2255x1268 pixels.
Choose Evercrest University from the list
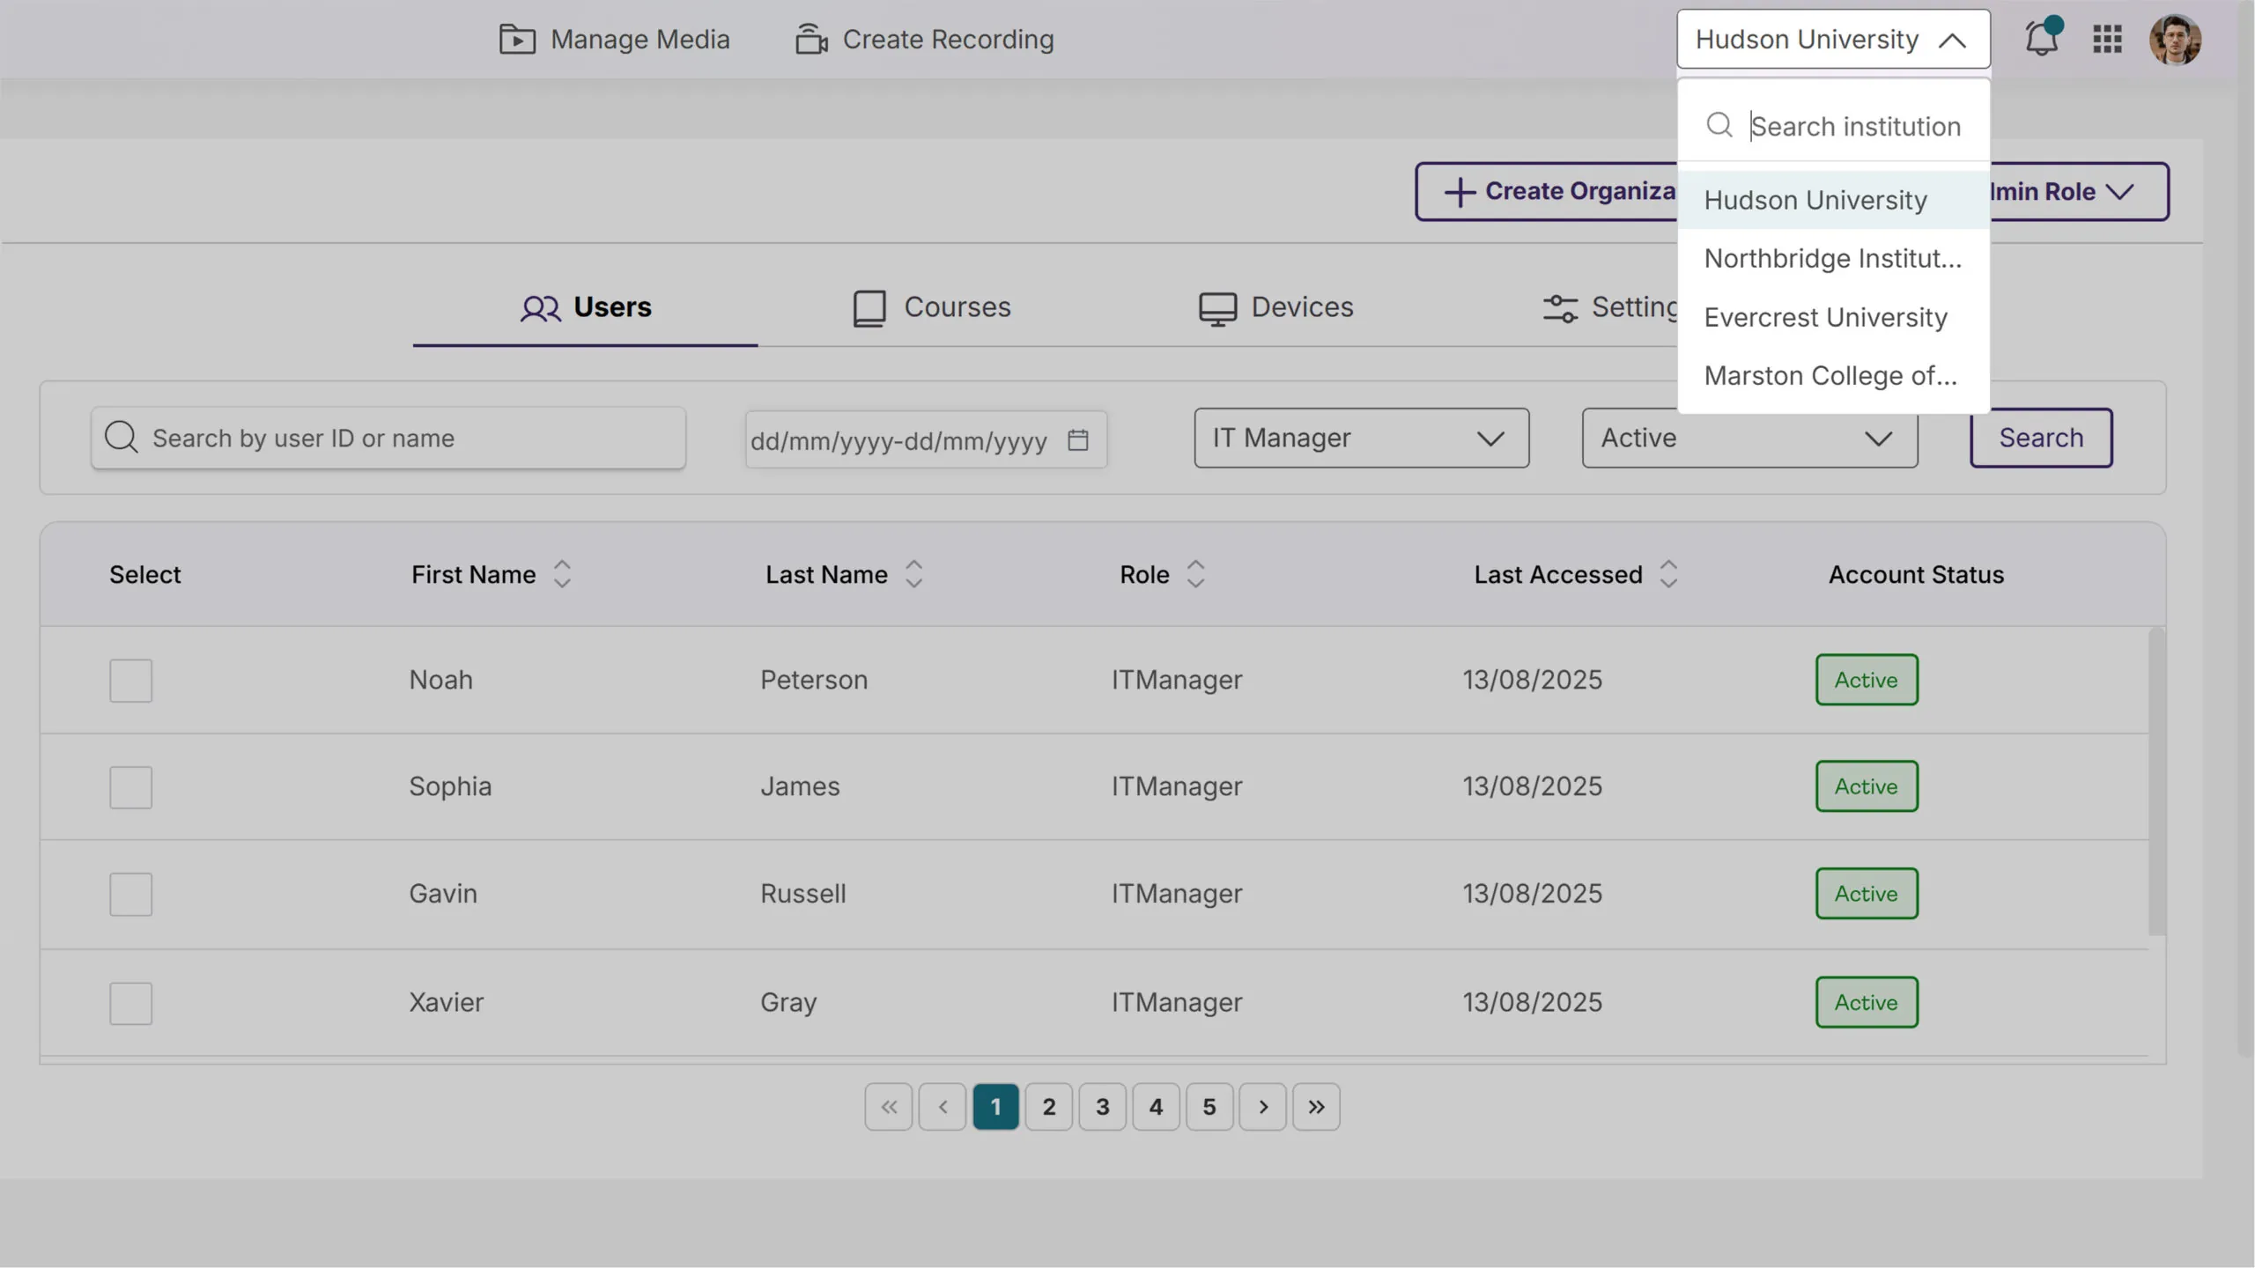[x=1825, y=318]
